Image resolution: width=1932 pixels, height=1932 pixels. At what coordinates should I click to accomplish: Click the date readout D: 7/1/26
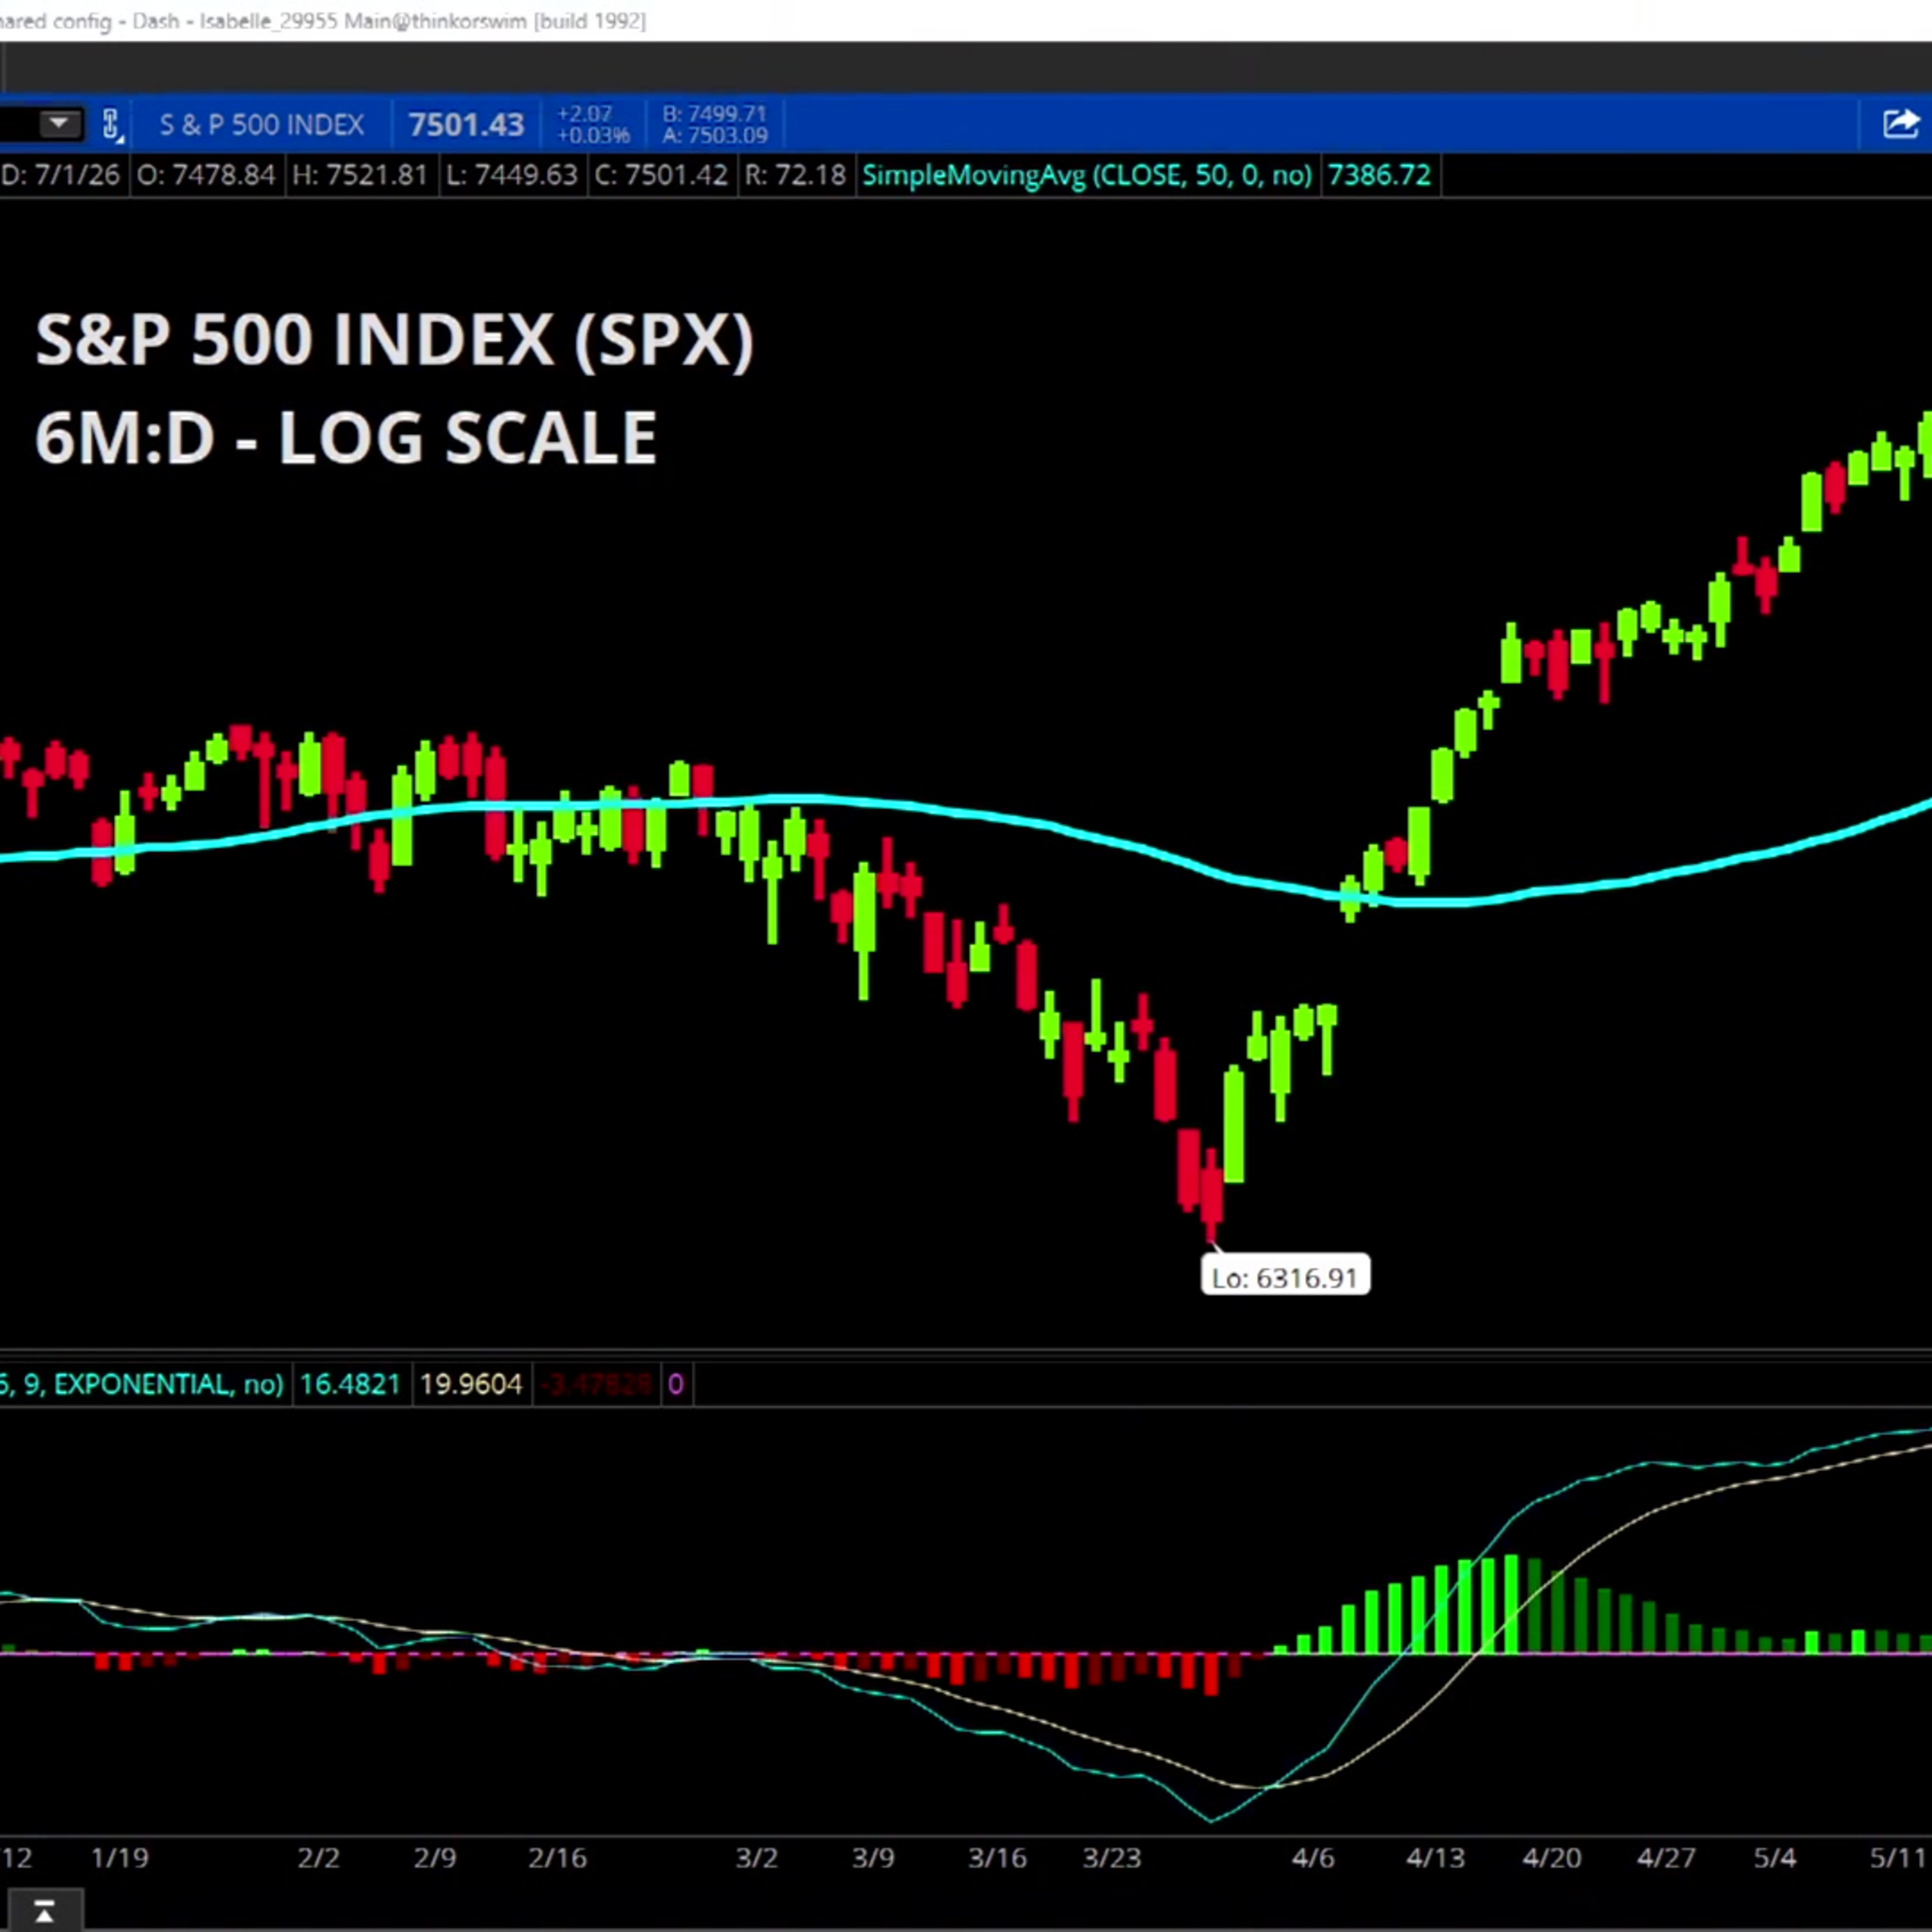pos(60,175)
